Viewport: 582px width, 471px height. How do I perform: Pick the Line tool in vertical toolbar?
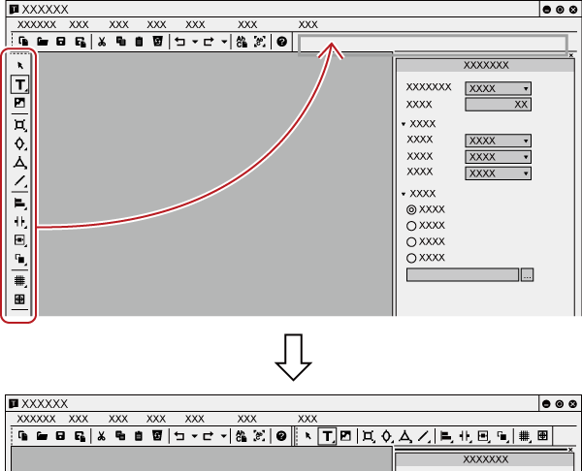pyautogui.click(x=19, y=181)
